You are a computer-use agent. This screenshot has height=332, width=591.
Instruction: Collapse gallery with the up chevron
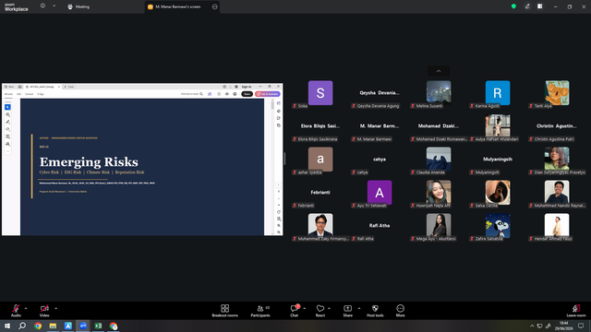point(439,71)
